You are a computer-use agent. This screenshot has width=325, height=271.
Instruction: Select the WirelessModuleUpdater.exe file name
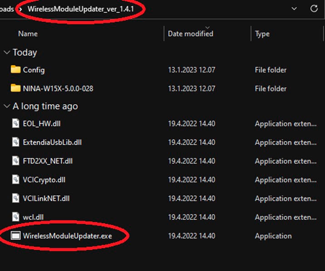click(x=67, y=236)
